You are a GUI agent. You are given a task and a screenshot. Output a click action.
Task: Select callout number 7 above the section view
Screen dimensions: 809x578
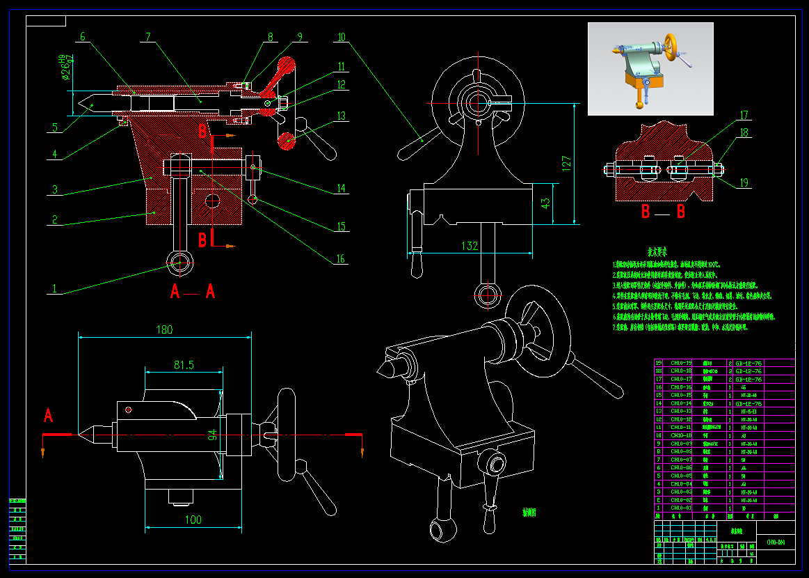pos(148,37)
